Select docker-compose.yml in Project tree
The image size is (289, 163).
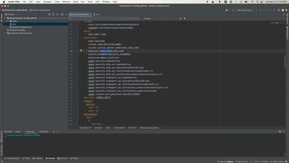tap(22, 27)
